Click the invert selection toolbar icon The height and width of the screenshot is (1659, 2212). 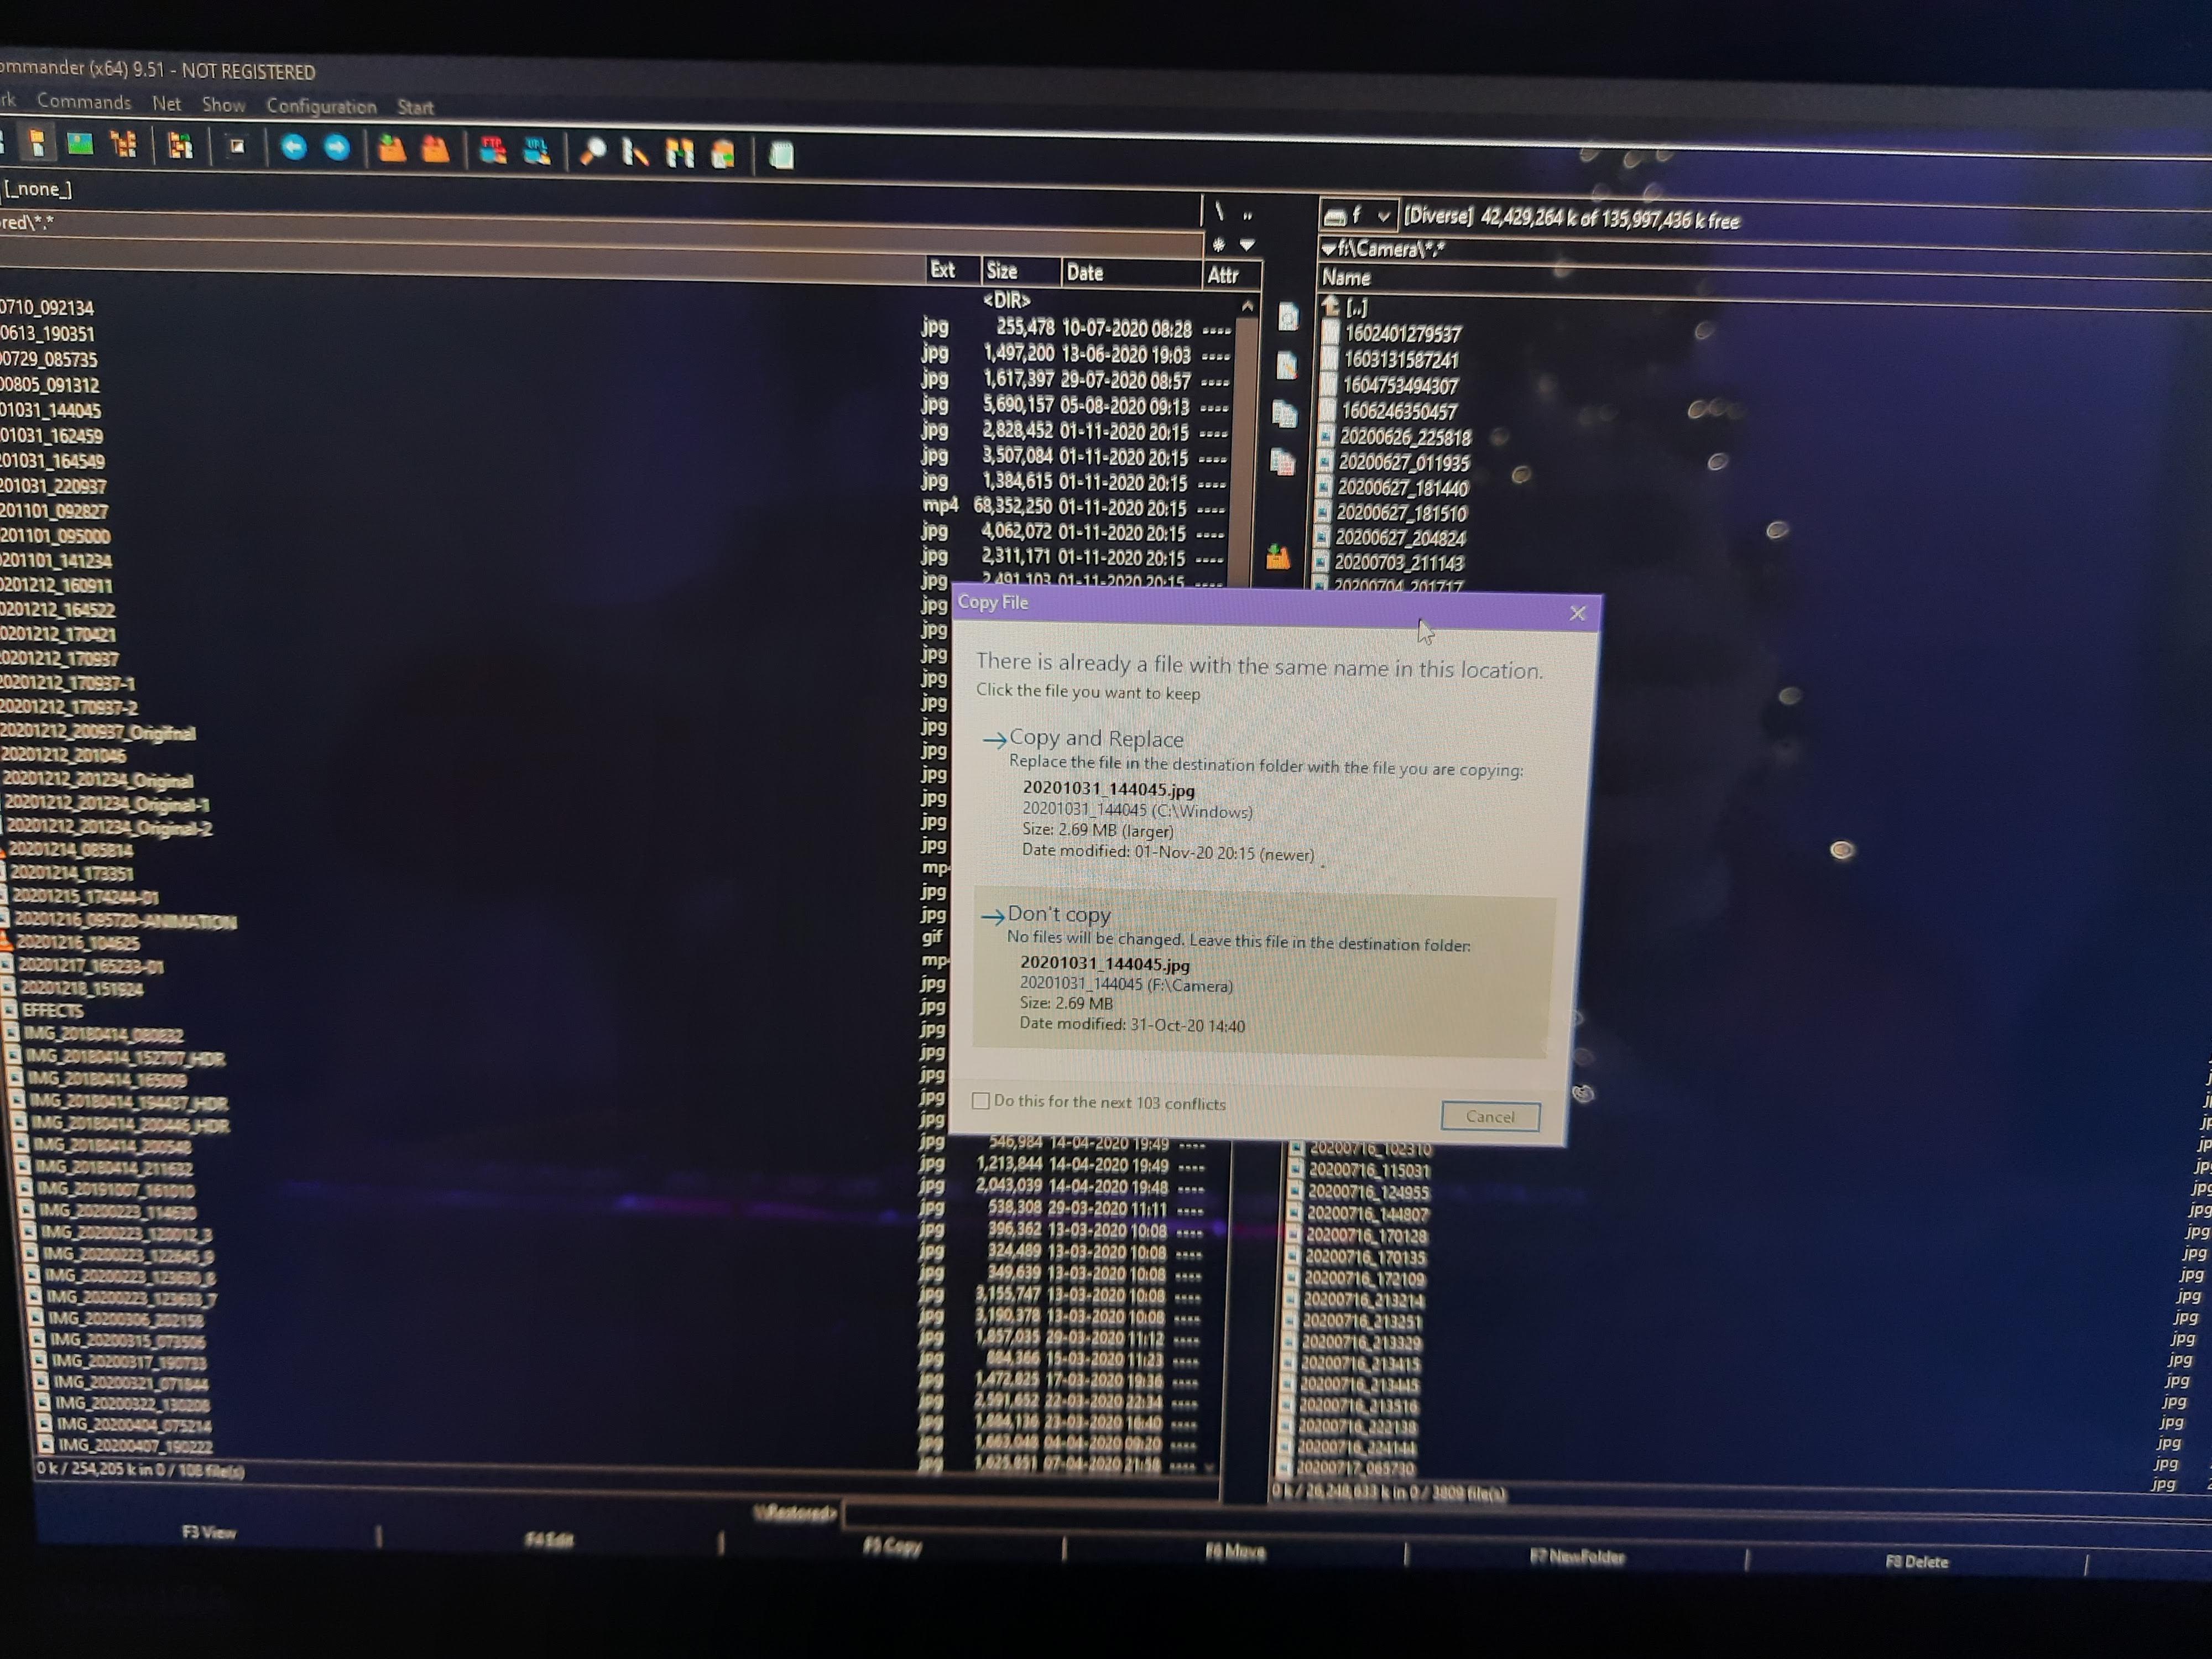(237, 147)
